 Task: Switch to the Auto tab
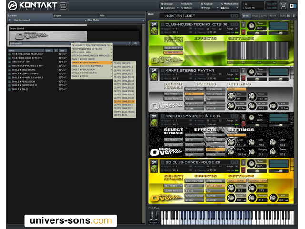coord(122,16)
